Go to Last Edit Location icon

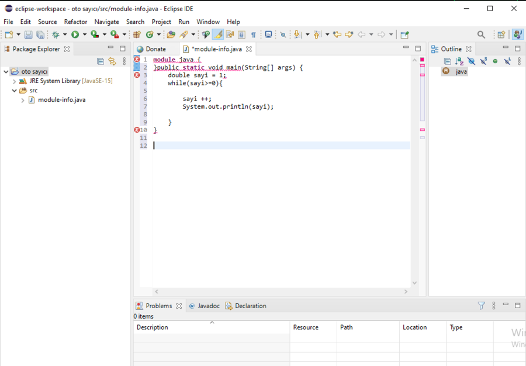click(x=337, y=34)
